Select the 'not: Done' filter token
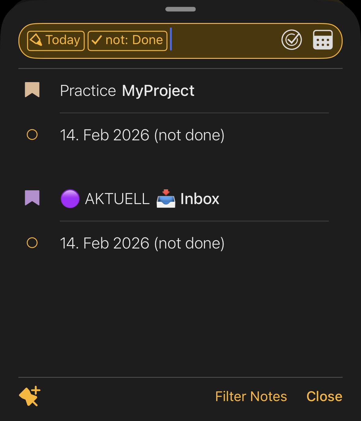361x421 pixels. click(x=127, y=40)
